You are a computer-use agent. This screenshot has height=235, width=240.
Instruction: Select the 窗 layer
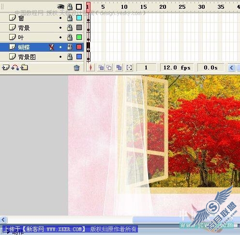tap(42, 18)
